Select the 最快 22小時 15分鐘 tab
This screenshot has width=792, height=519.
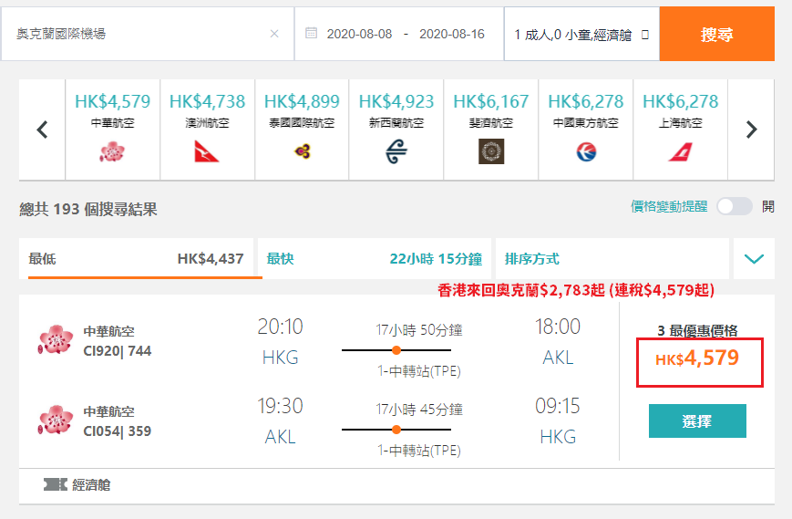click(375, 259)
